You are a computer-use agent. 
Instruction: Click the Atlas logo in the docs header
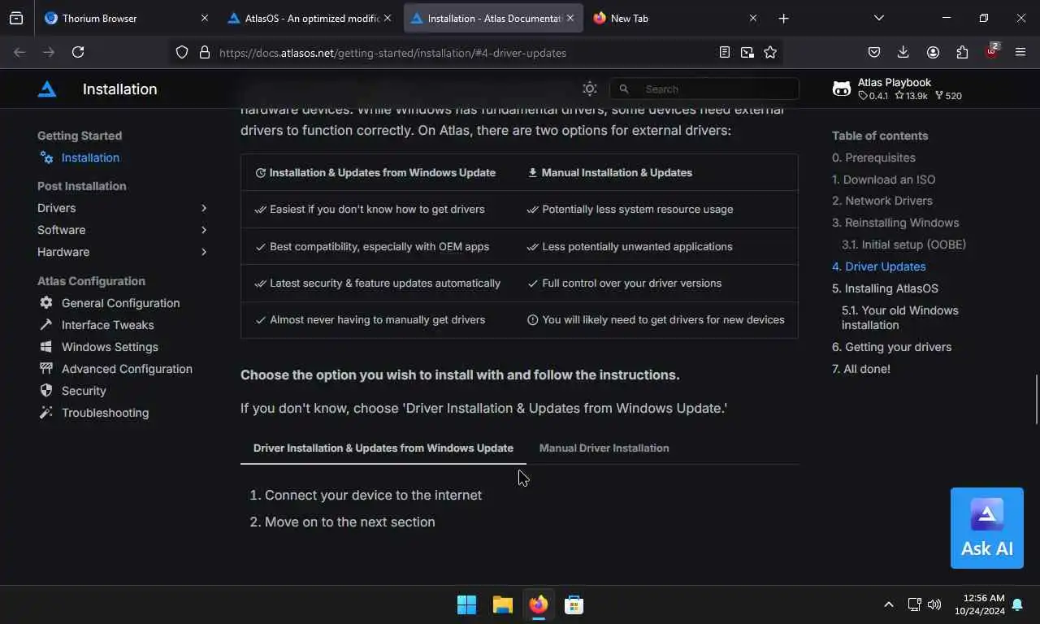coord(47,89)
